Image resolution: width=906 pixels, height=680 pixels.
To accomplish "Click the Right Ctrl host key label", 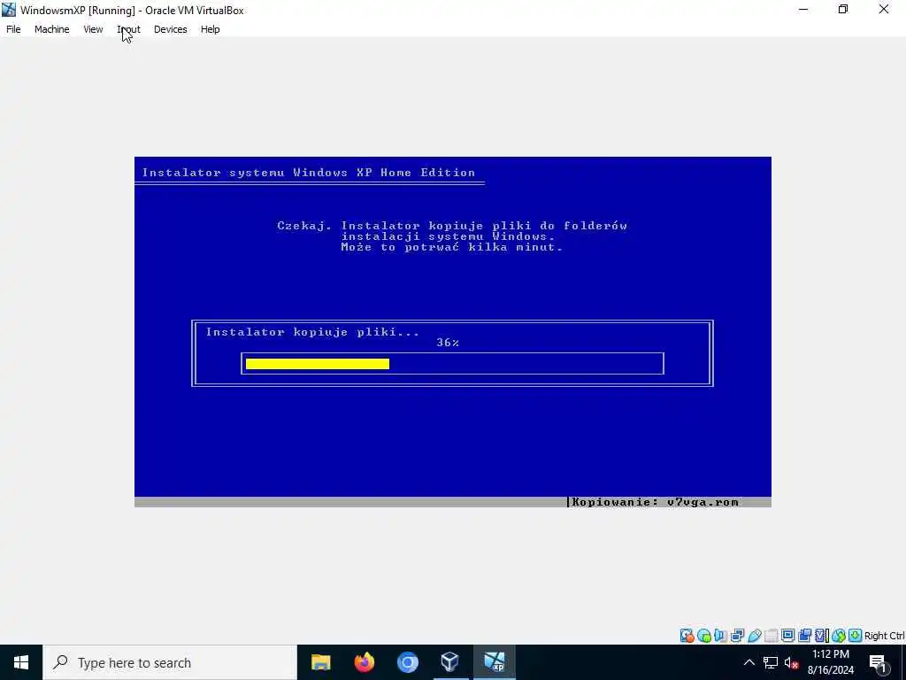I will tap(885, 636).
